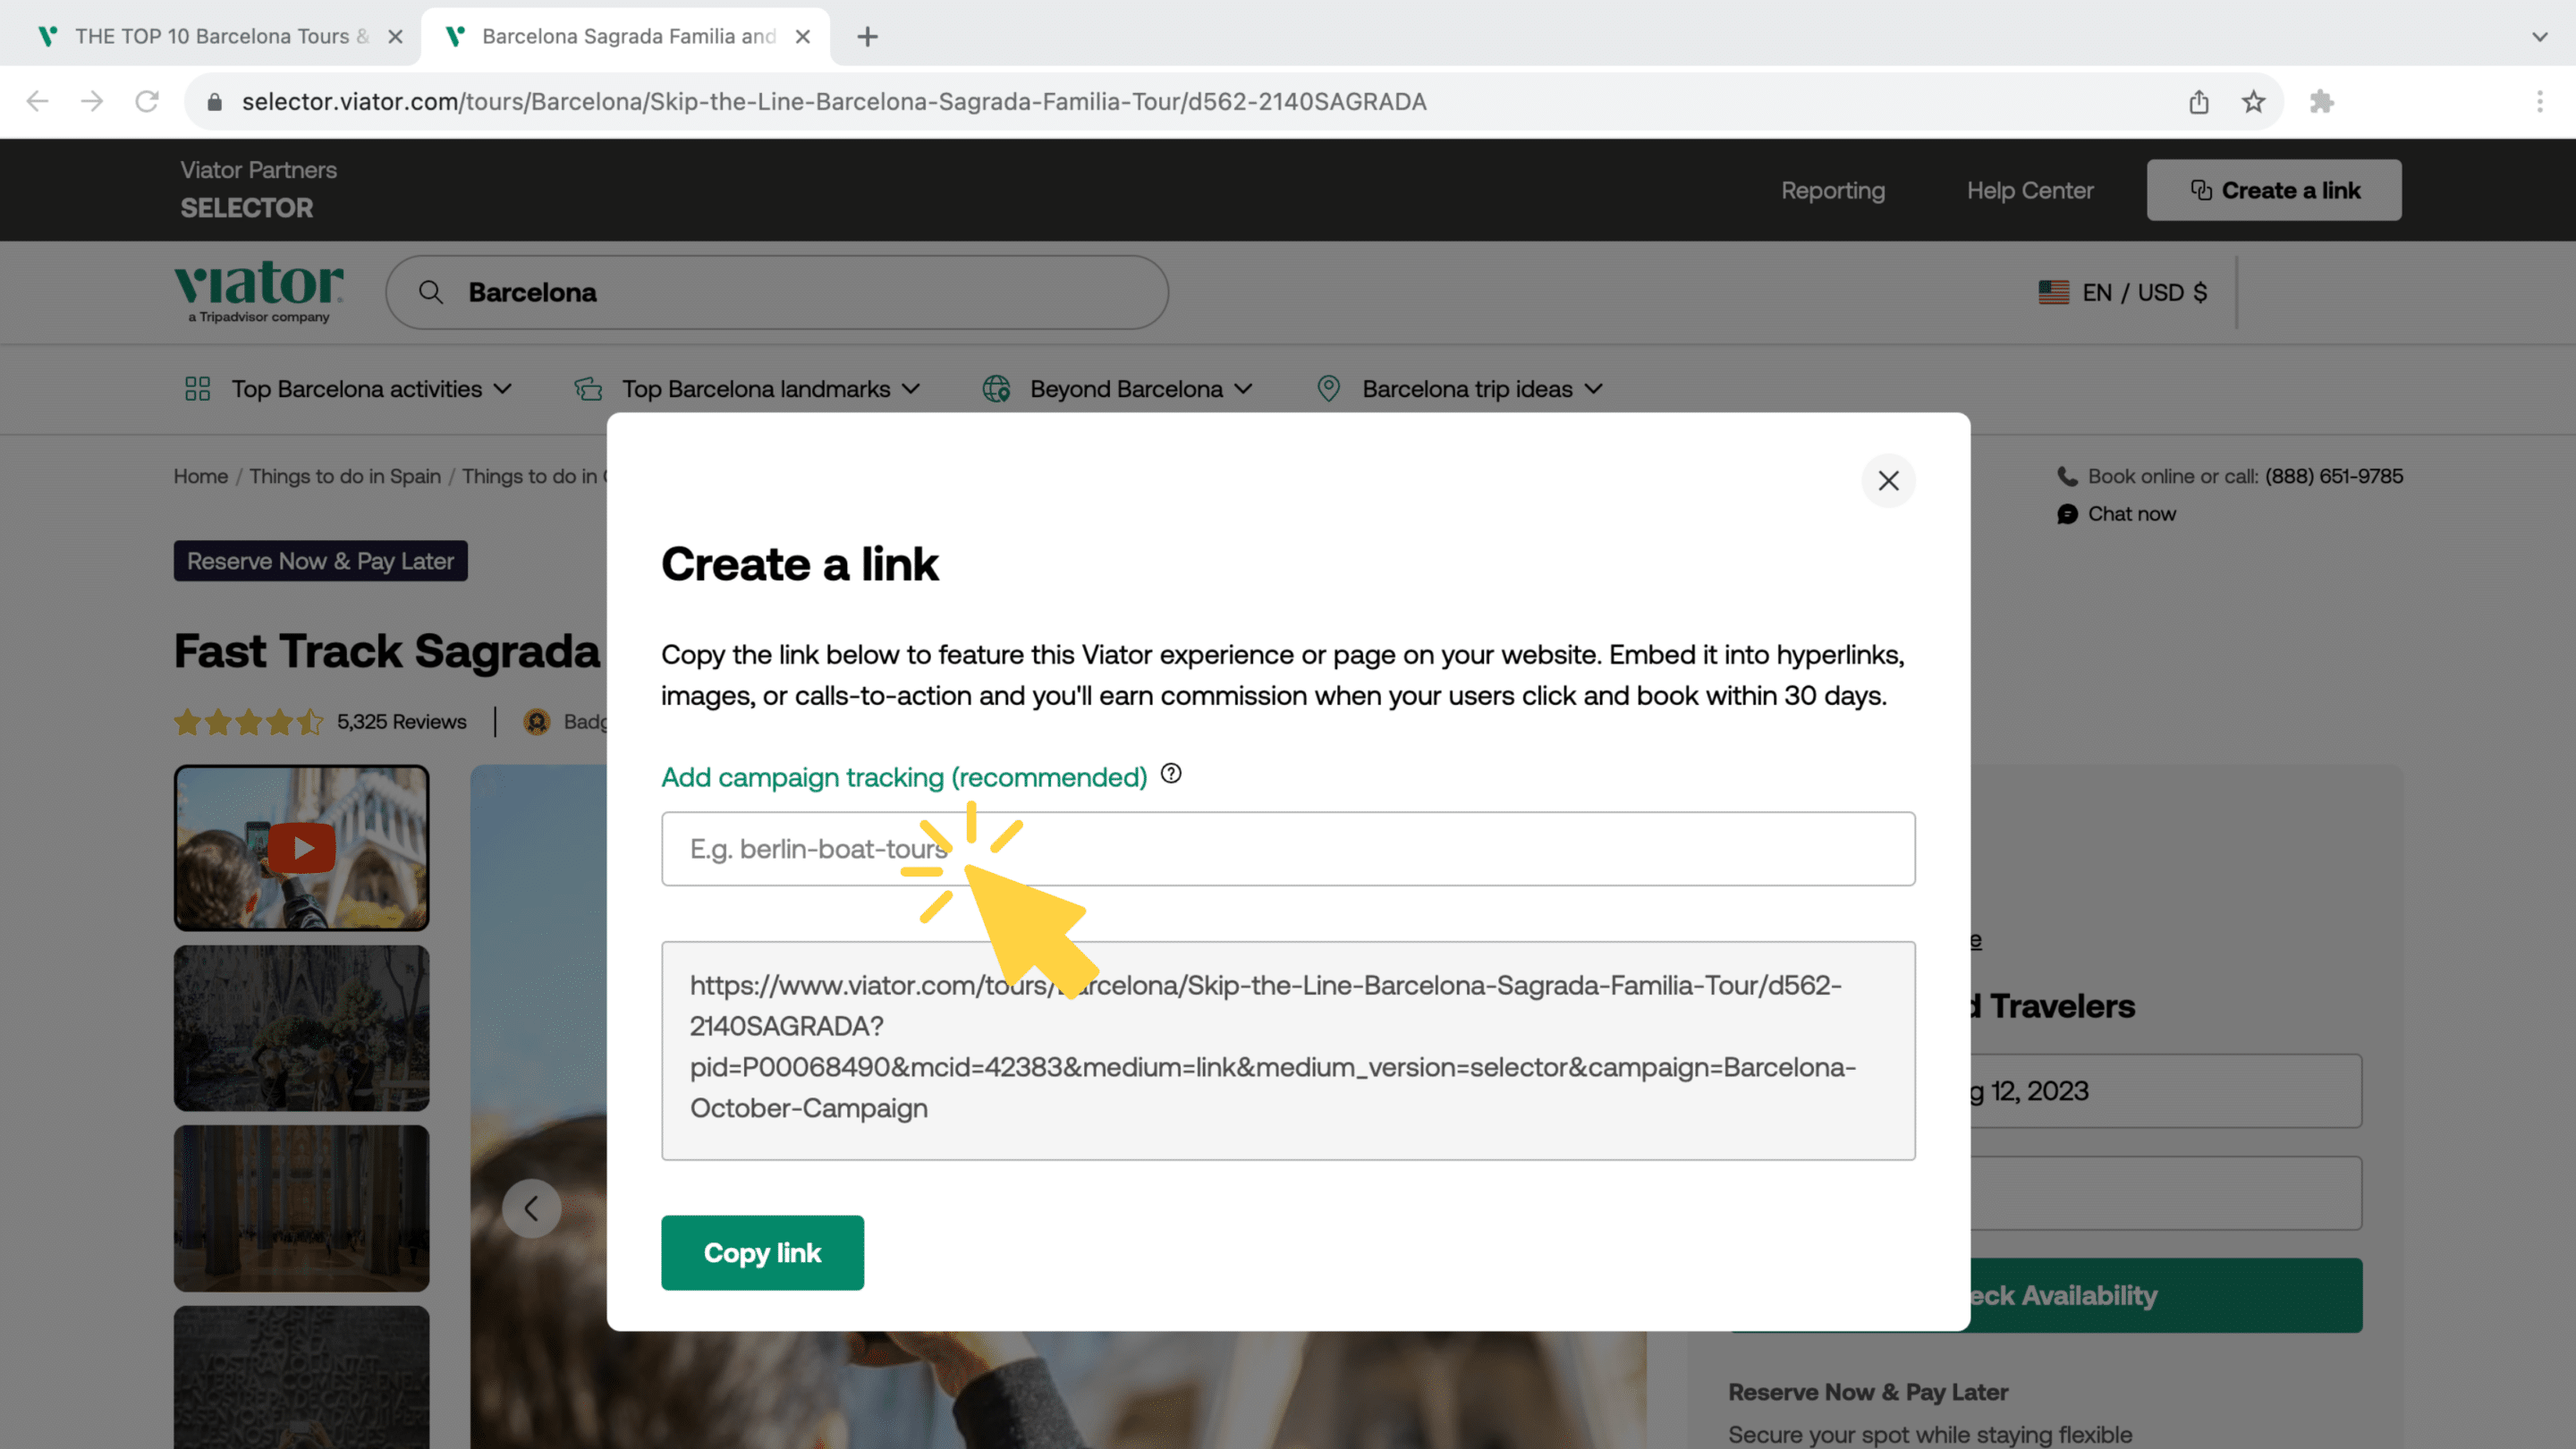The image size is (2576, 1449).
Task: Click the campaign tracking help icon
Action: point(1171,774)
